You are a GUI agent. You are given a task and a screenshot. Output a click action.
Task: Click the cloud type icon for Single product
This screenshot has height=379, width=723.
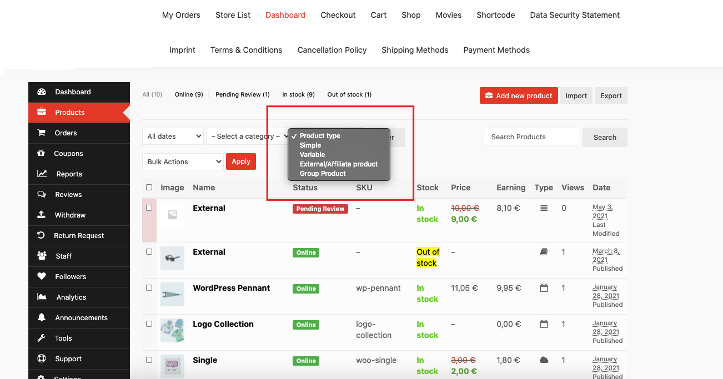[544, 360]
